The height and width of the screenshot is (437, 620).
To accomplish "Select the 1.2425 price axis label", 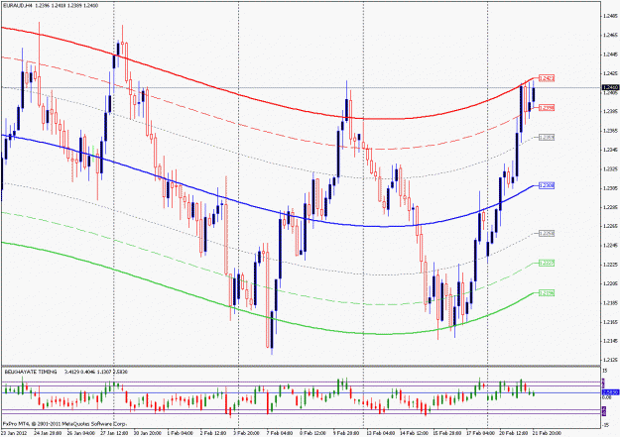I will coord(611,73).
